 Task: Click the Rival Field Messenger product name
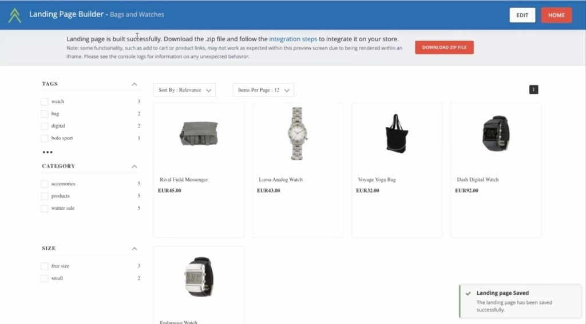coord(184,179)
